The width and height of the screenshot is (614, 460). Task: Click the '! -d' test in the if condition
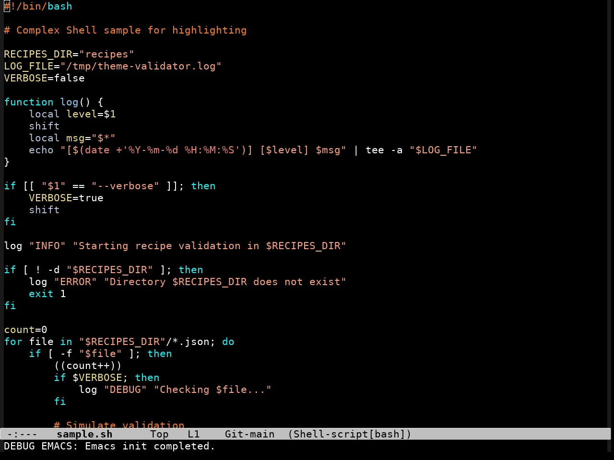coord(47,270)
